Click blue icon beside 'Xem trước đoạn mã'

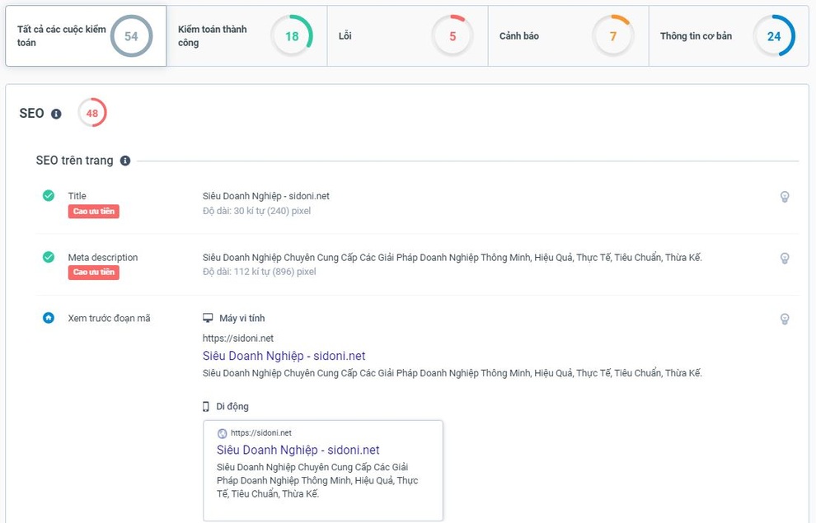[49, 318]
